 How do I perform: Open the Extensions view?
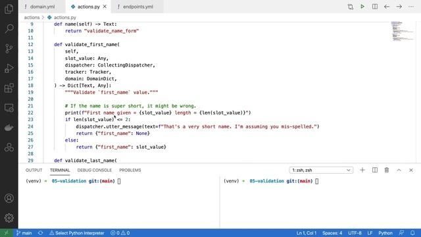click(x=9, y=88)
